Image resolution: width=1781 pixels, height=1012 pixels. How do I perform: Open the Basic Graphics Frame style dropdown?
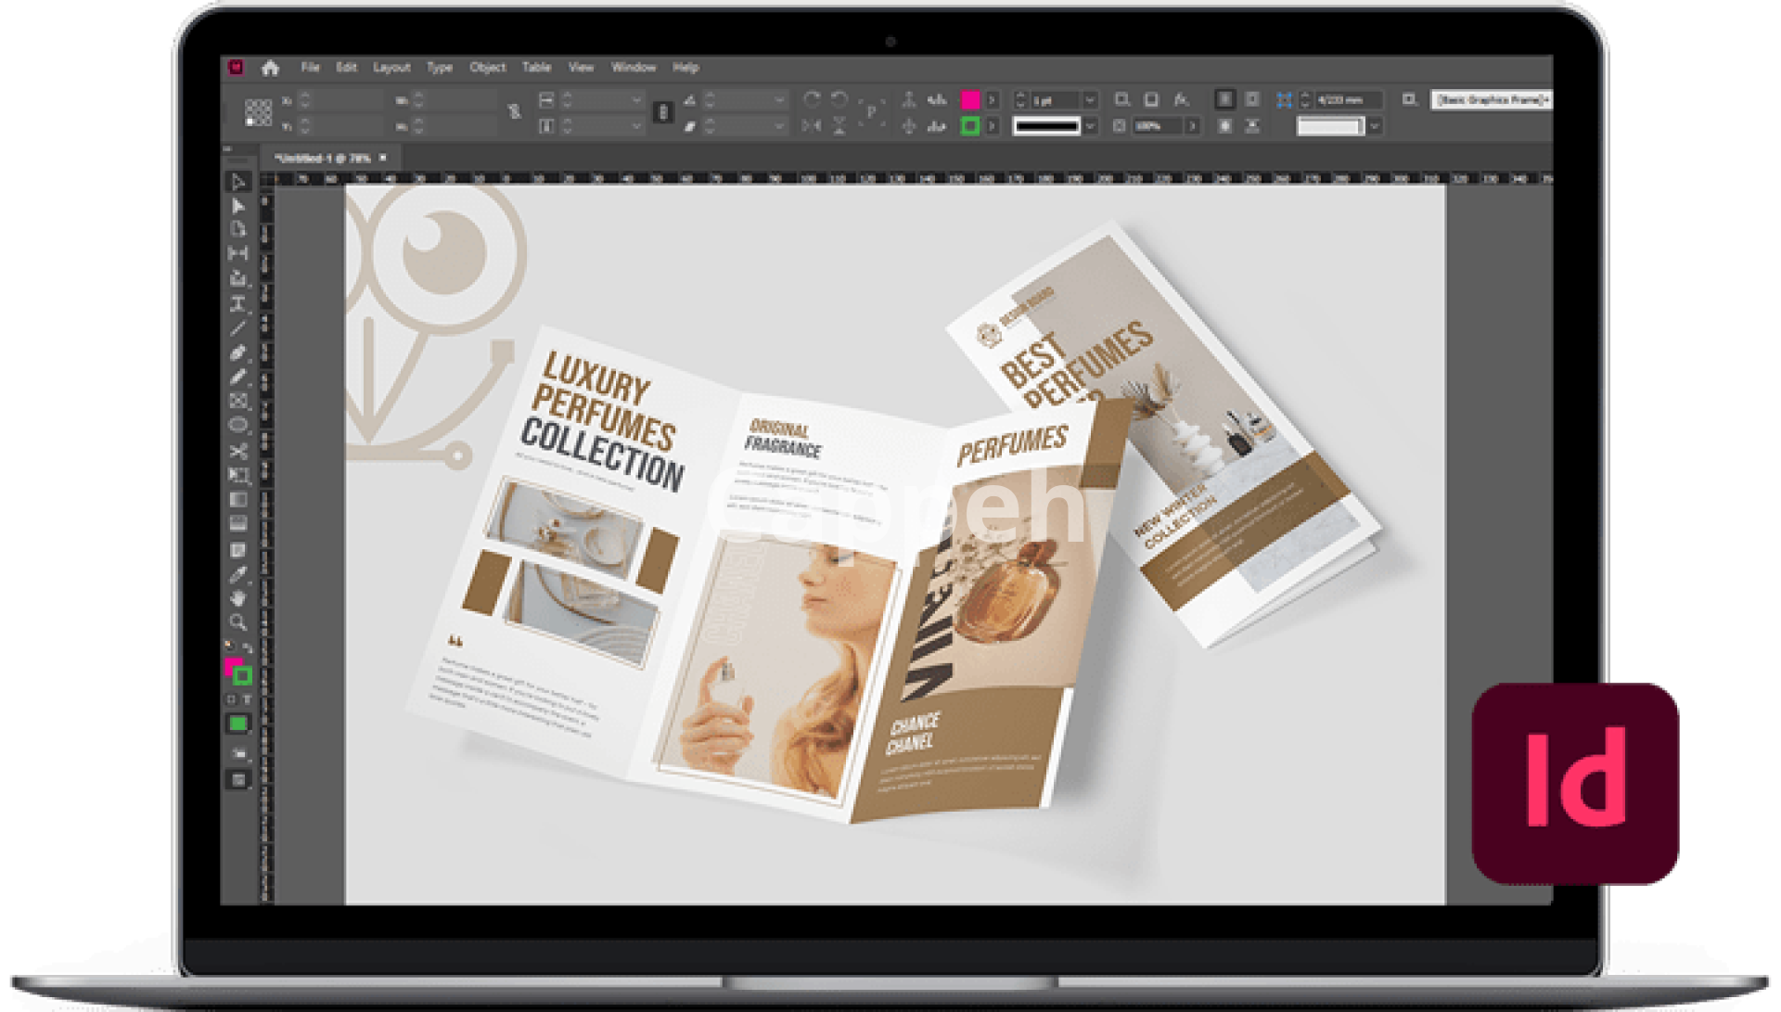coord(1490,99)
